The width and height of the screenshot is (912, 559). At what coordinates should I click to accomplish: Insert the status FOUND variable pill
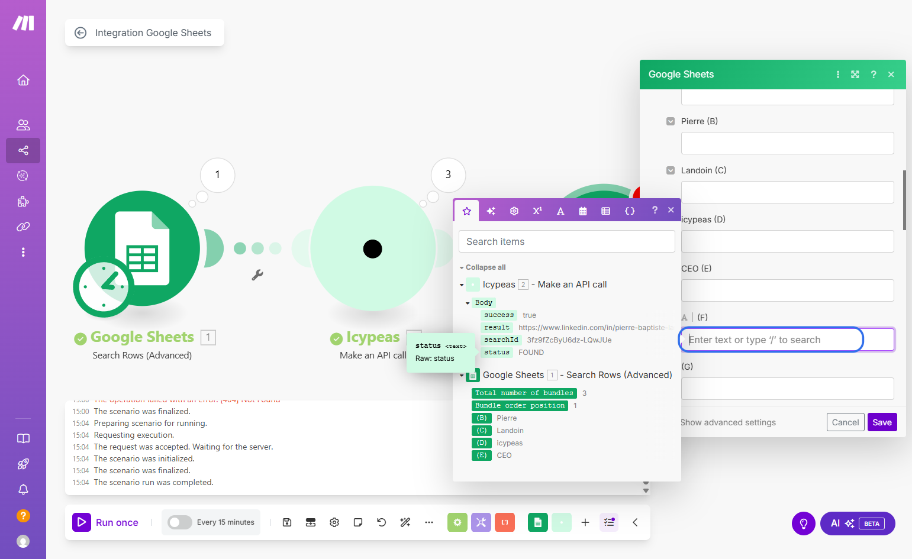pos(497,353)
